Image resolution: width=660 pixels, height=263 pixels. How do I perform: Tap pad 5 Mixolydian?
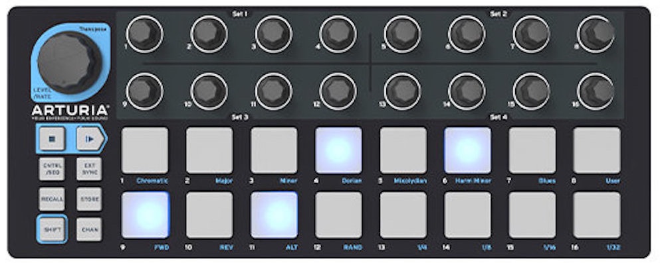[403, 150]
